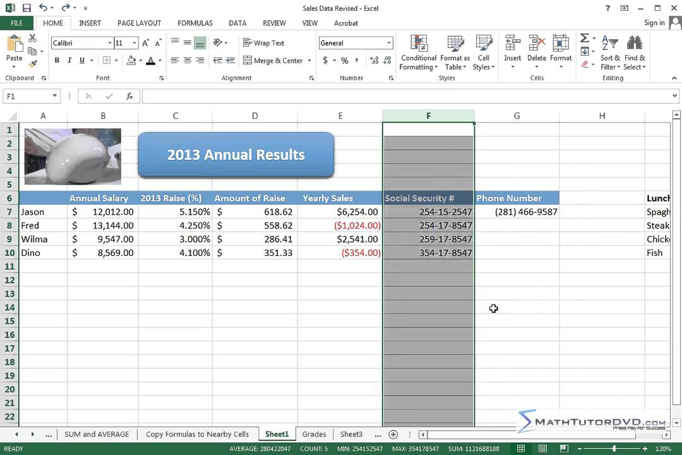
Task: Adjust the zoom slider handle
Action: (614, 449)
